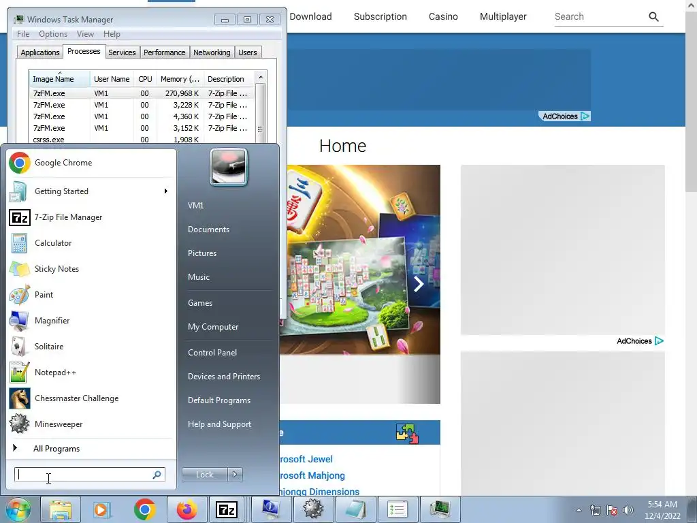
Task: Open Task Manager File menu
Action: [23, 34]
